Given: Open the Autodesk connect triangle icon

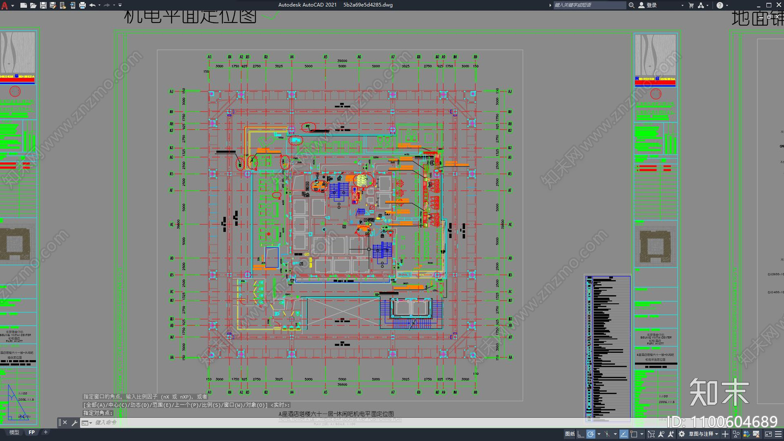Looking at the screenshot, I should click(701, 5).
